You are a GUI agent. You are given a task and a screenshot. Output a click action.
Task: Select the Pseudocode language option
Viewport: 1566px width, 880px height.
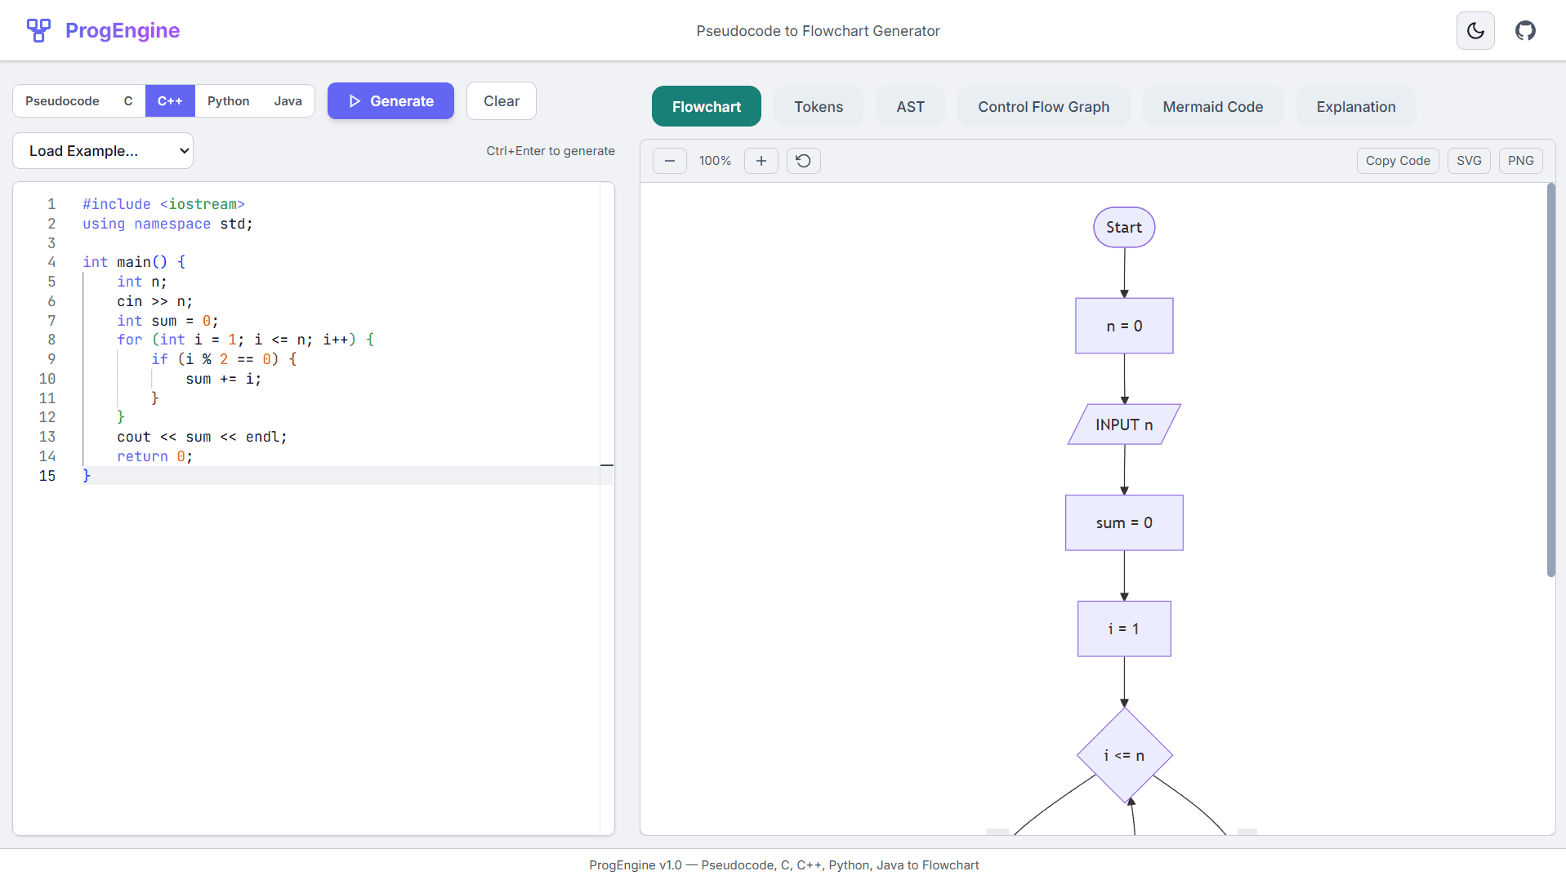click(62, 101)
